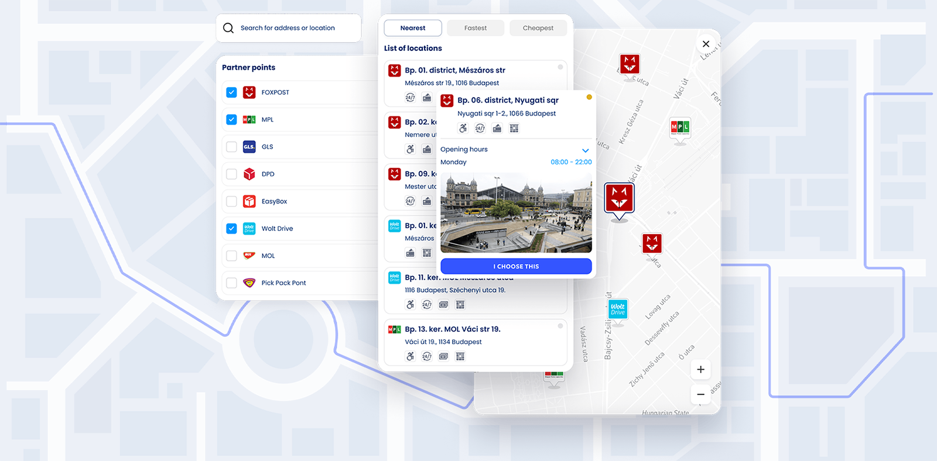Click locker grid icon on Nyugati sqr card

pyautogui.click(x=514, y=129)
